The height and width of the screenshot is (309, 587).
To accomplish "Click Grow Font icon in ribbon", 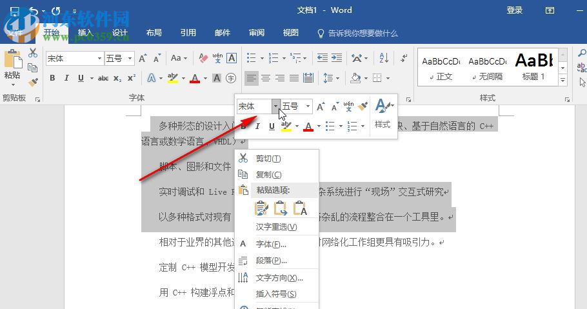I will pyautogui.click(x=143, y=59).
